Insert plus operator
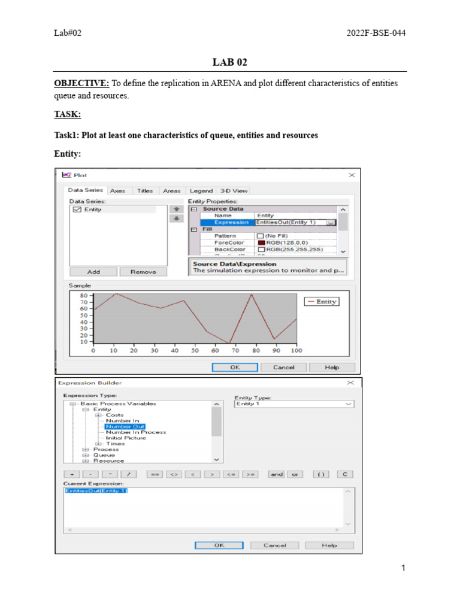This screenshot has height=613, width=460. (72, 474)
